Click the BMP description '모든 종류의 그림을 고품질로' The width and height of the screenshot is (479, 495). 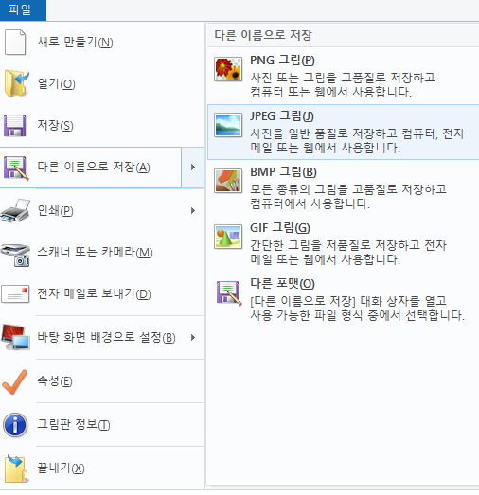coord(324,189)
